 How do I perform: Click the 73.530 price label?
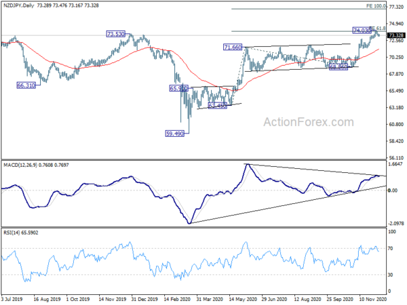pos(116,34)
